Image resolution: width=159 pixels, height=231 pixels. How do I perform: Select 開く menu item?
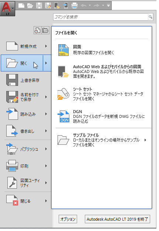pos(22,63)
